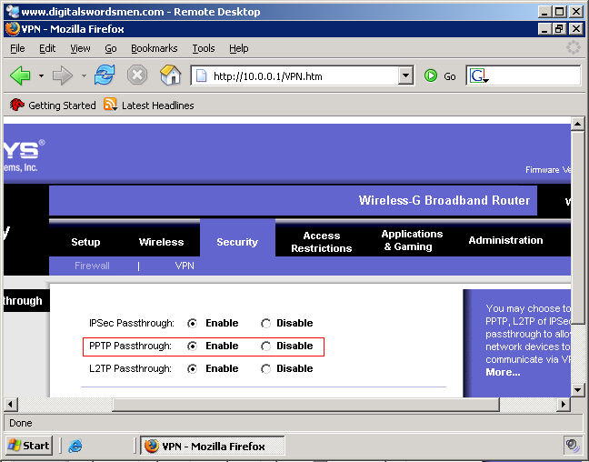Open the Help menu
The width and height of the screenshot is (589, 462).
coord(239,48)
